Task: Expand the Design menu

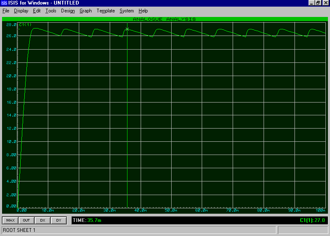Action: (68, 11)
